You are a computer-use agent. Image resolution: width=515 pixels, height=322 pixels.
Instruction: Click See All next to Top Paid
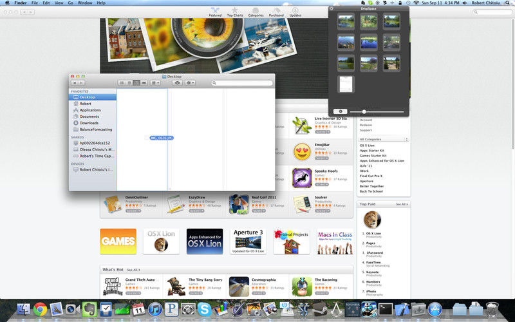402,204
